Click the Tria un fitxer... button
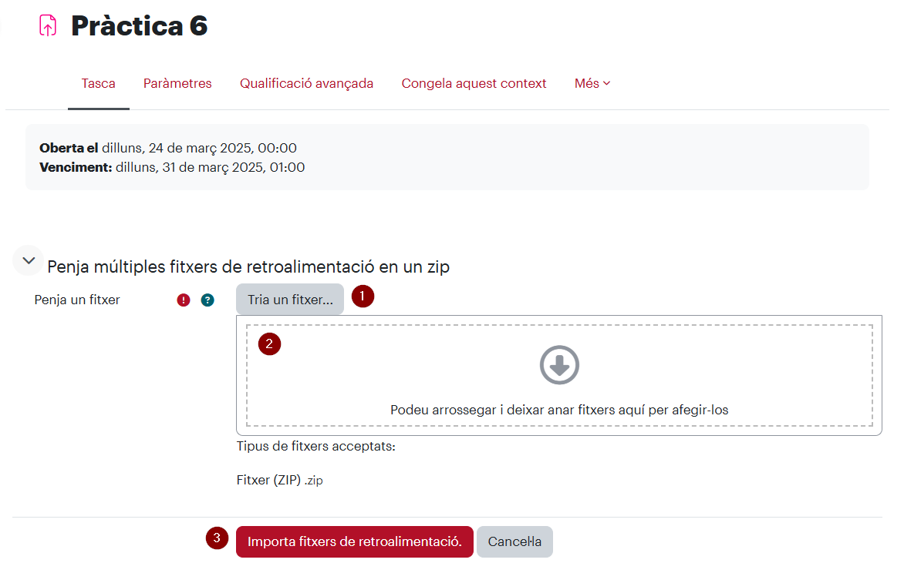Image resolution: width=904 pixels, height=563 pixels. coord(290,300)
